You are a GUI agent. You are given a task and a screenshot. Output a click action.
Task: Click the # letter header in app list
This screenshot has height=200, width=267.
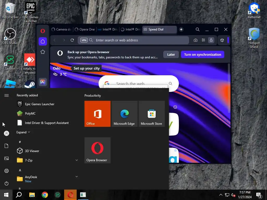click(x=20, y=142)
